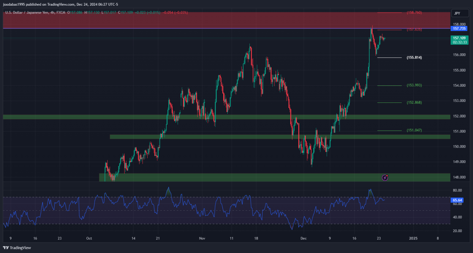Click the (152.868) level label

(x=414, y=103)
